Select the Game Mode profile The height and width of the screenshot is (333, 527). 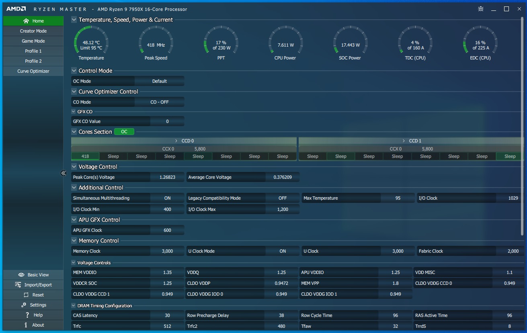click(x=33, y=41)
